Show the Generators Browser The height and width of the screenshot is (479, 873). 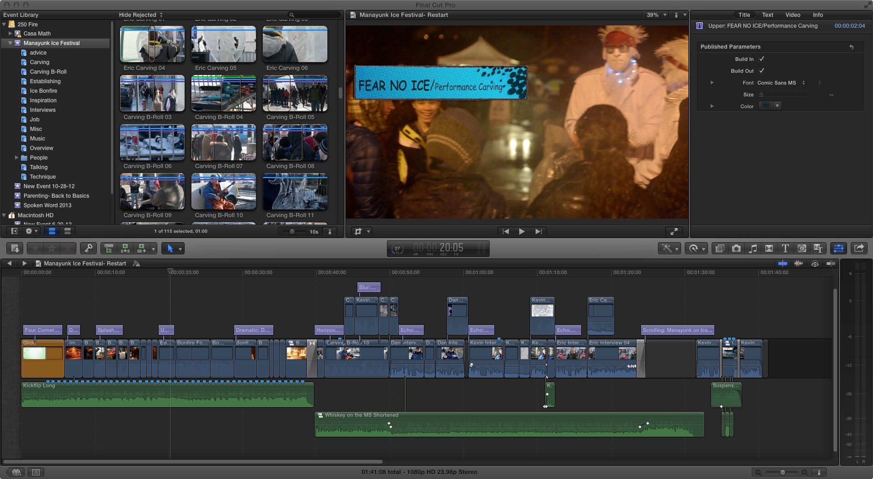pyautogui.click(x=802, y=248)
